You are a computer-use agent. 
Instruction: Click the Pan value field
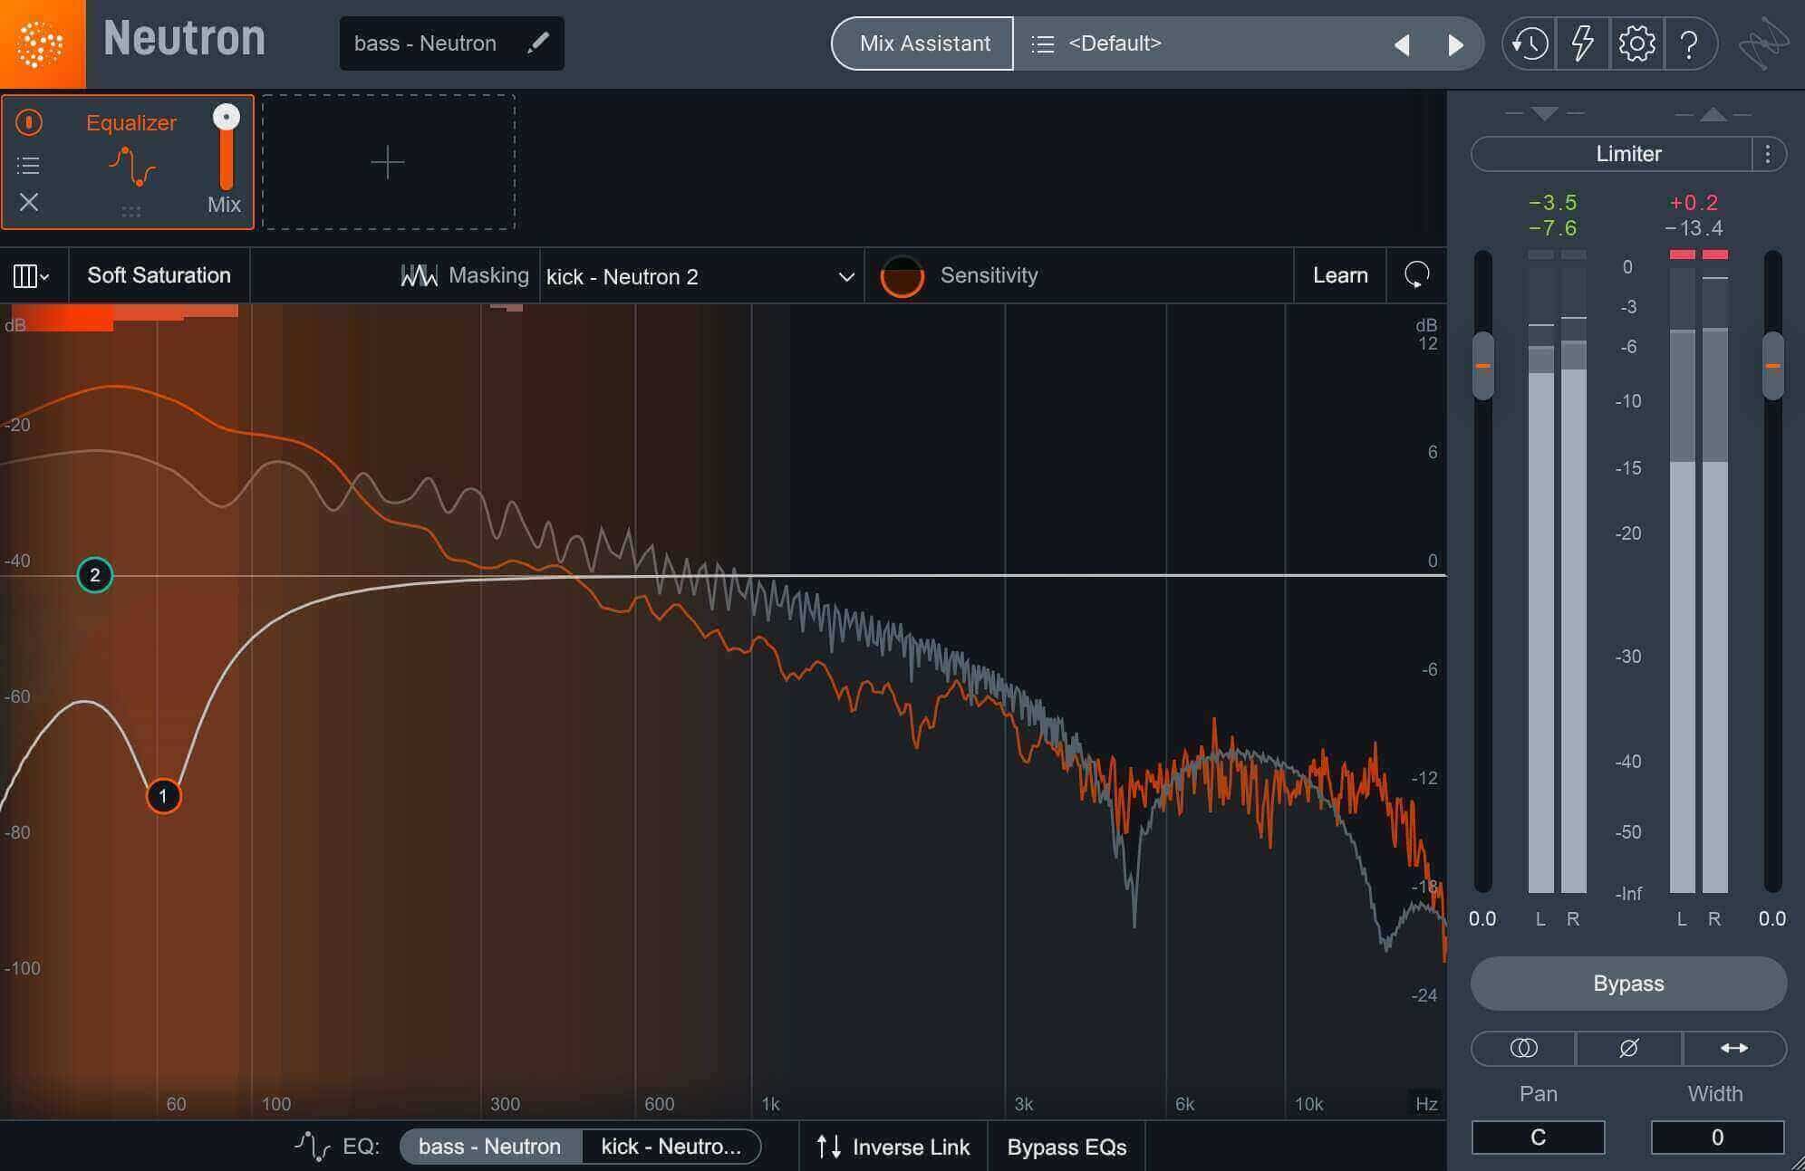(1538, 1137)
